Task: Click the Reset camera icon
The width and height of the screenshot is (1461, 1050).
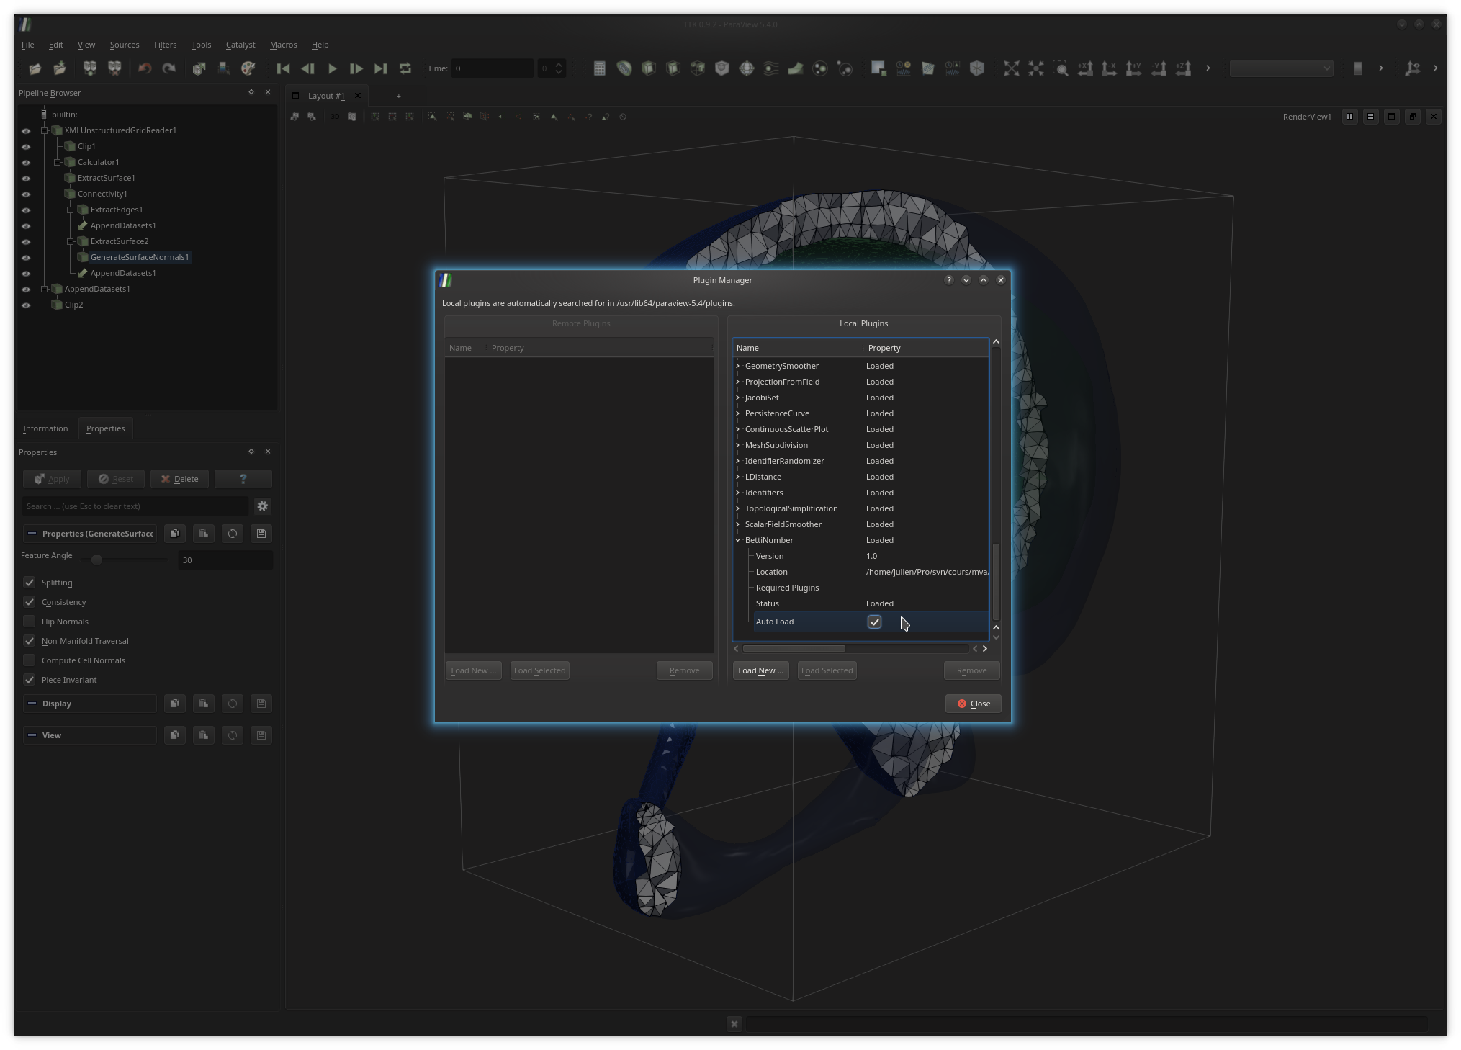Action: click(1012, 68)
